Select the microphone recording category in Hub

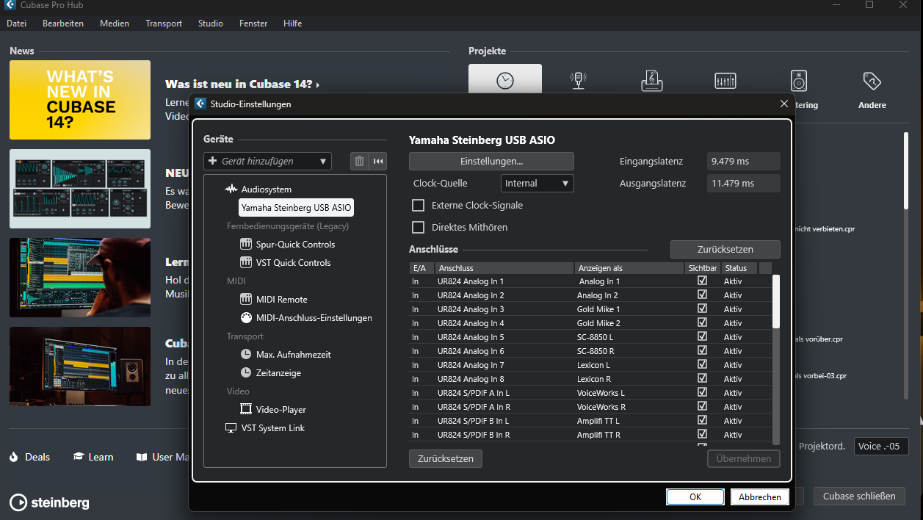click(x=579, y=81)
